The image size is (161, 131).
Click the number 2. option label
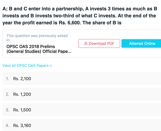8,94
